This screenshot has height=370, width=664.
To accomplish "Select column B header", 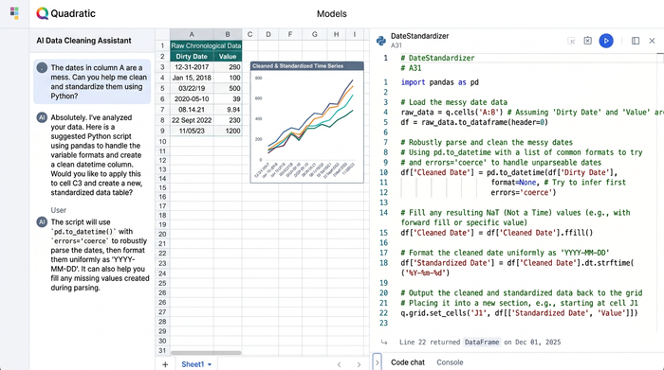I will click(x=228, y=34).
